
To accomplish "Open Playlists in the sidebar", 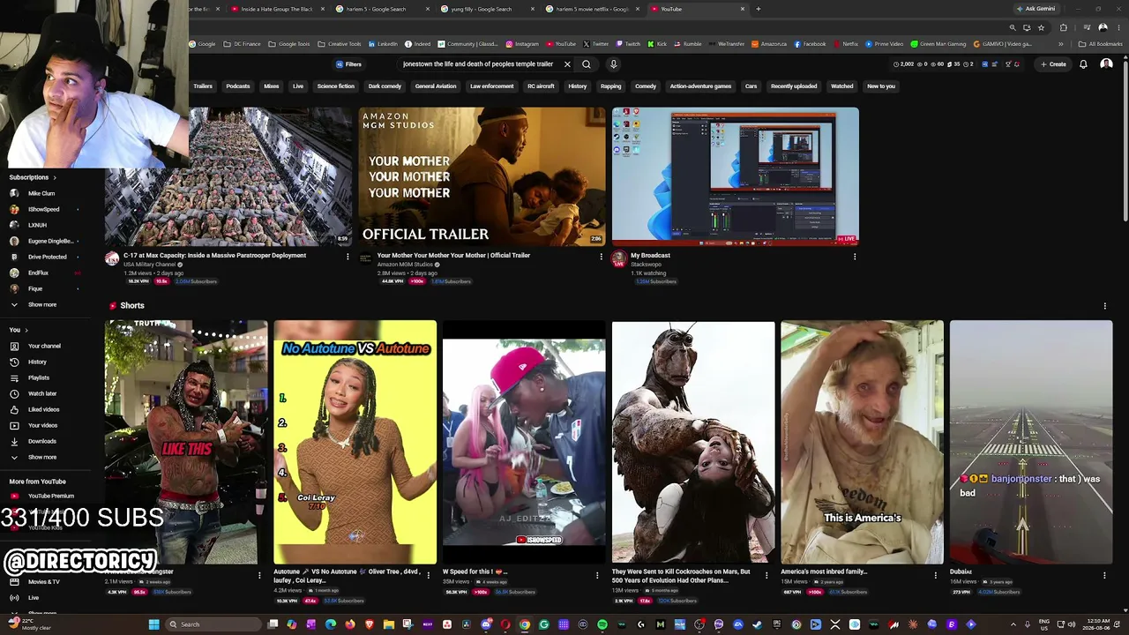I will (x=38, y=377).
